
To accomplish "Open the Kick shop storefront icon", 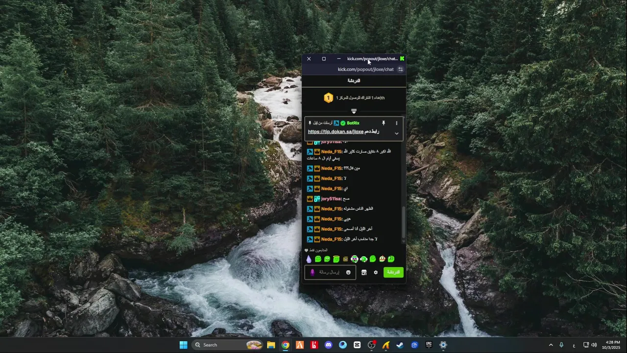I will point(364,272).
